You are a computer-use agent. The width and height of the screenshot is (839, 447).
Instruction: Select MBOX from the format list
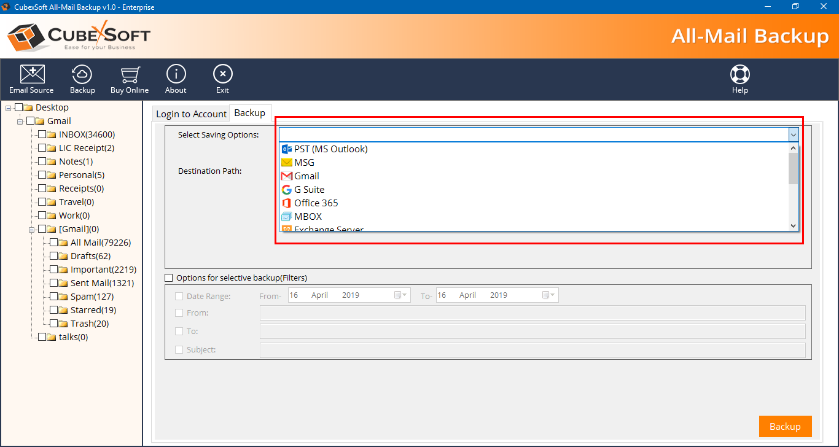(x=307, y=216)
